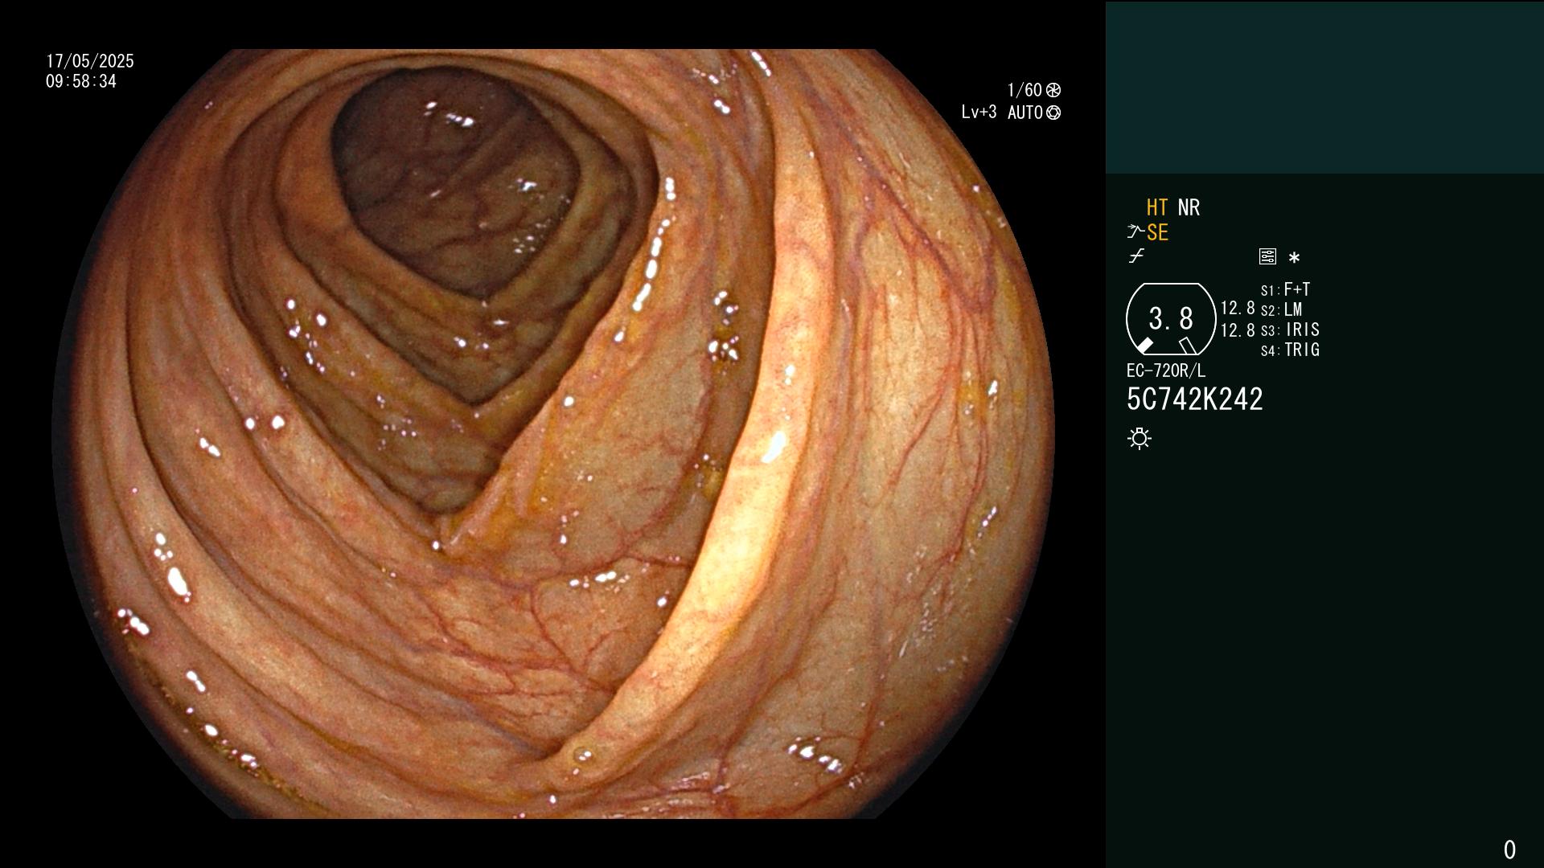This screenshot has height=868, width=1544.
Task: Click the lower 12.8 diameter value
Action: coord(1238,330)
